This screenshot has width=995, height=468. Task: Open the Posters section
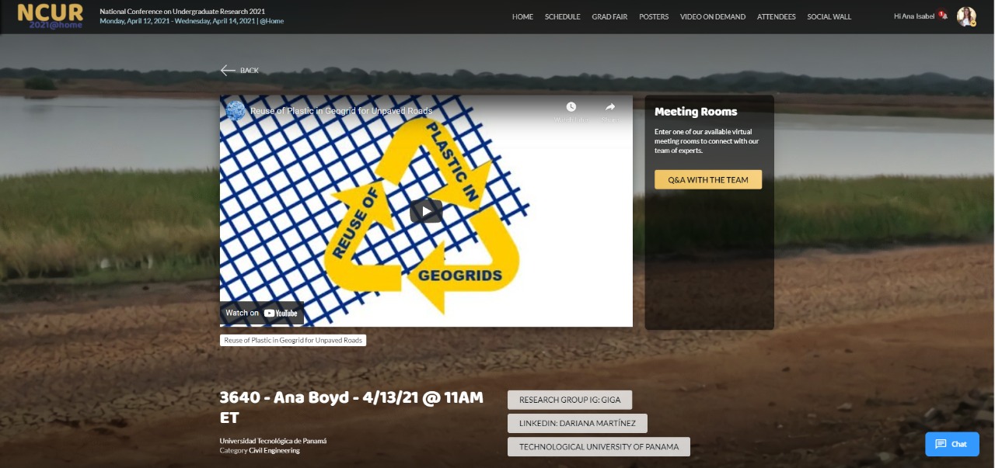click(x=654, y=17)
